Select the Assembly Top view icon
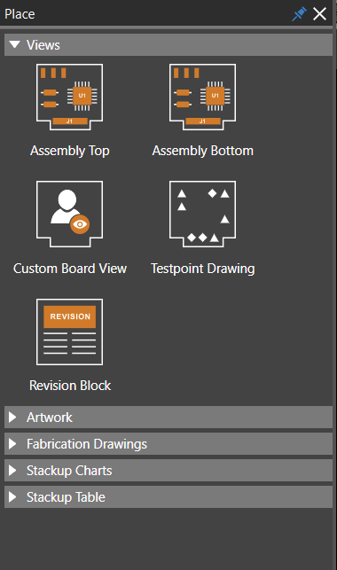Screen dimensions: 337x570 tap(69, 97)
